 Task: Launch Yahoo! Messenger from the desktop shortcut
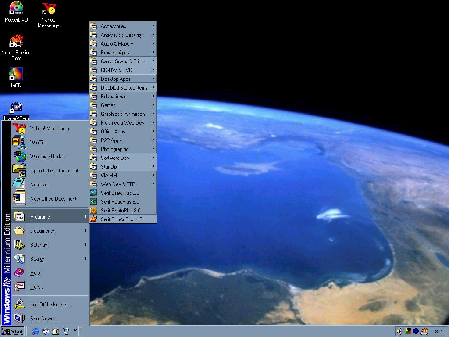(x=49, y=15)
